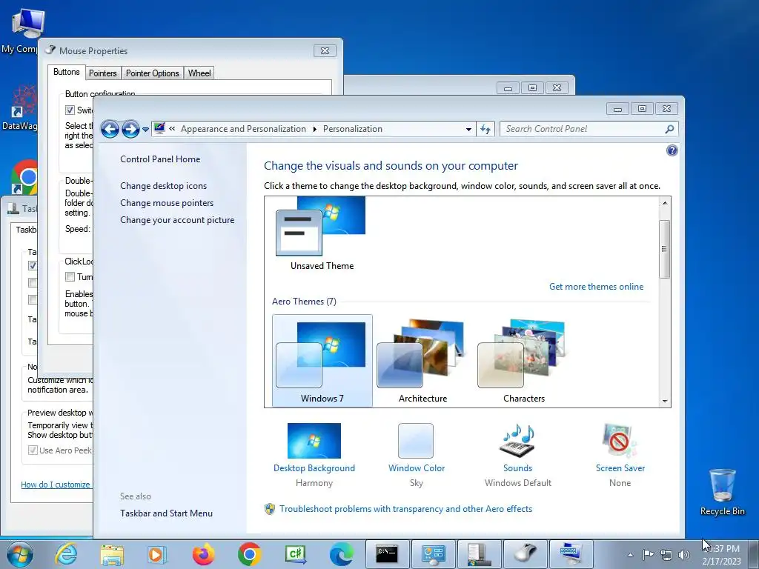The image size is (759, 569).
Task: Open the Windows Start button
Action: click(x=19, y=554)
